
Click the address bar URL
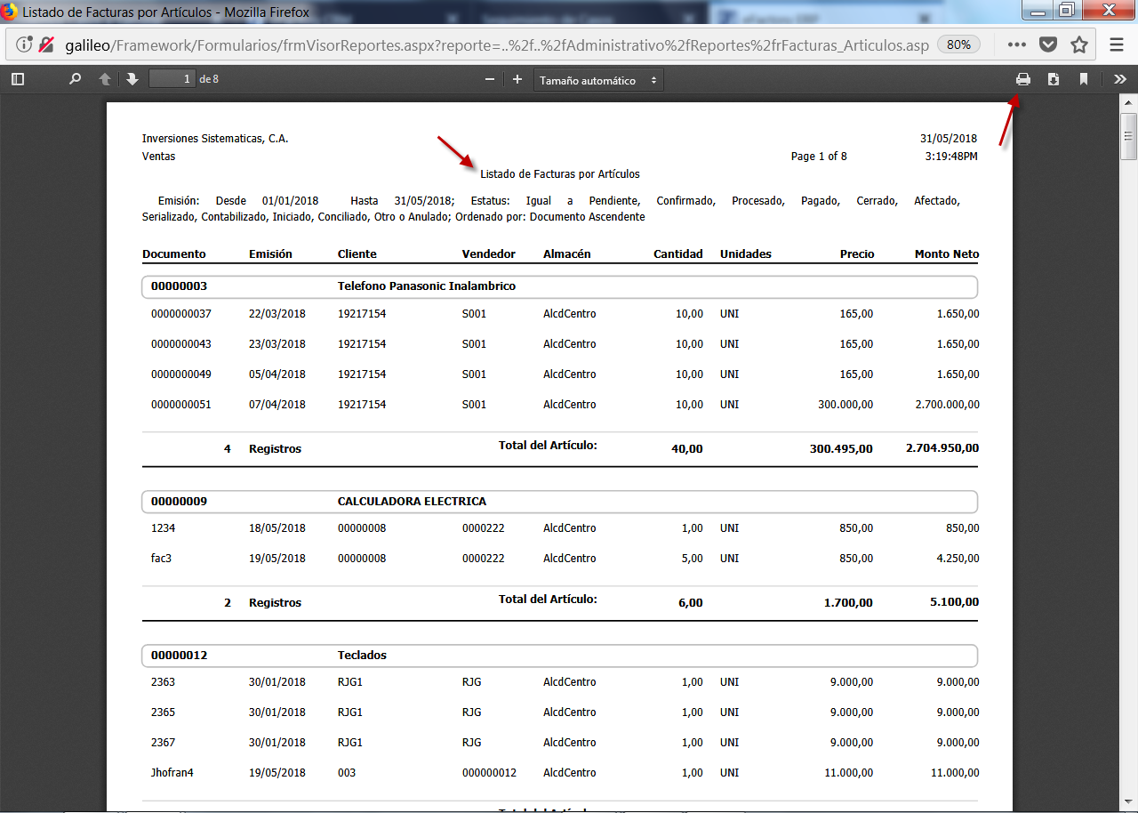498,44
